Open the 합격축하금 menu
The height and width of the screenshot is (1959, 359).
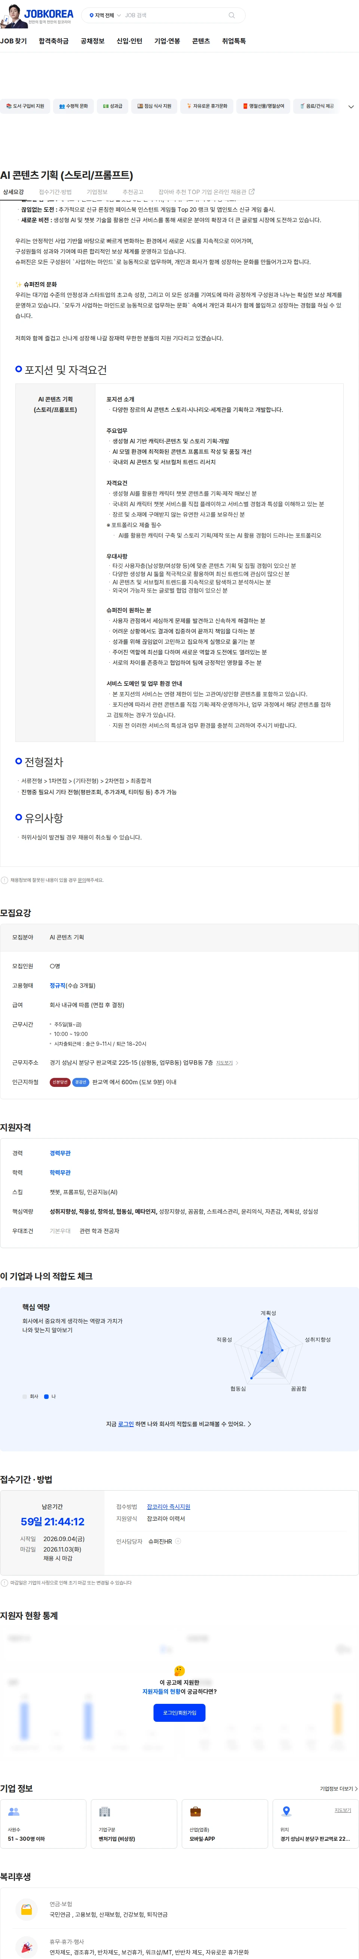53,41
